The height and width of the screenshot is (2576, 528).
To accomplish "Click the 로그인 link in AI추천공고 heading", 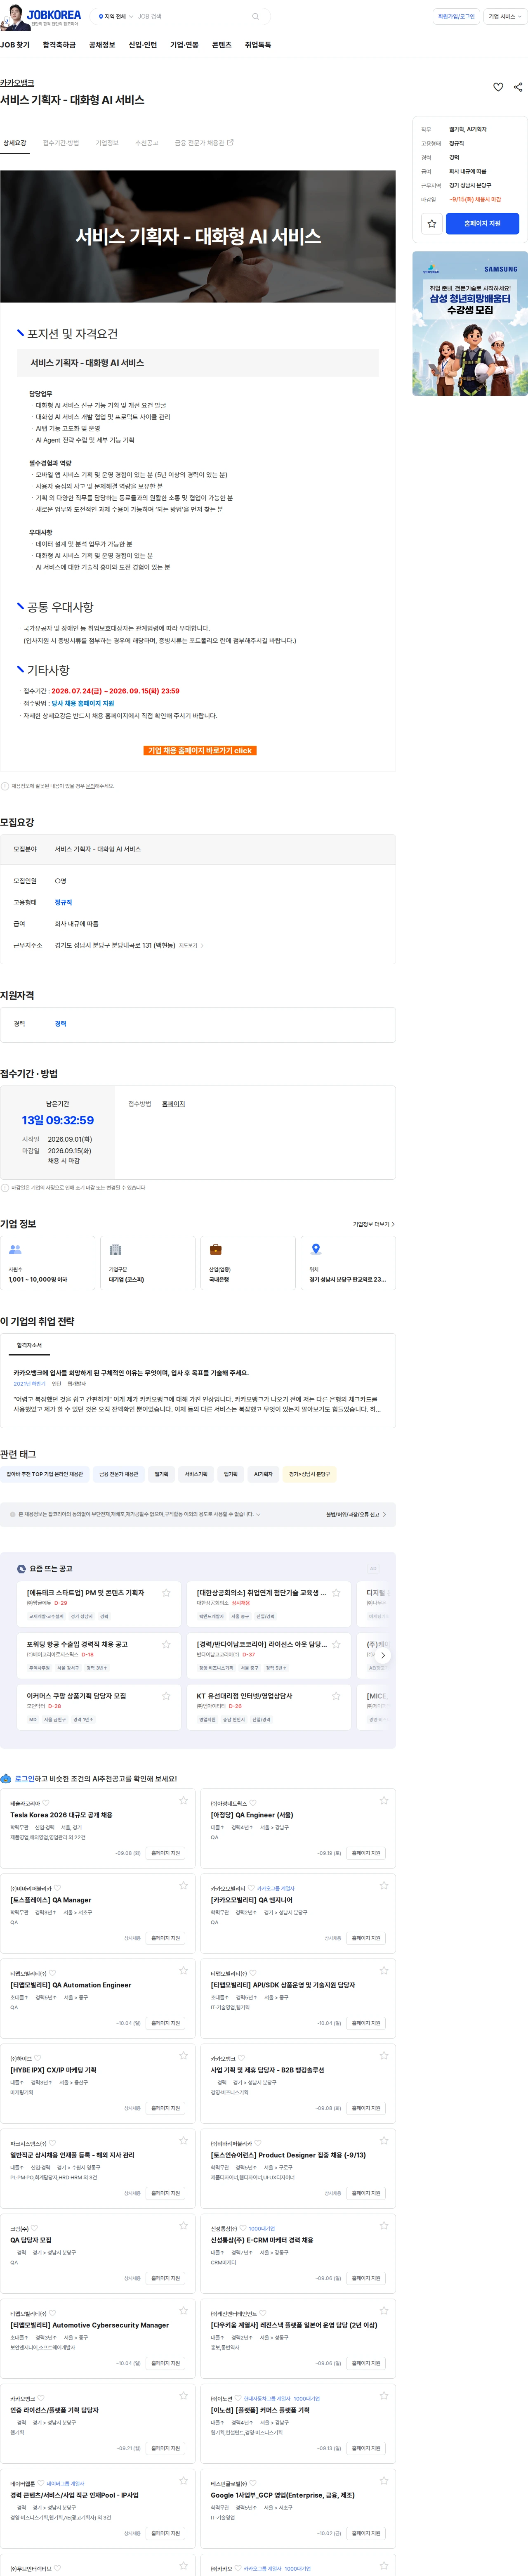I will pos(24,1779).
